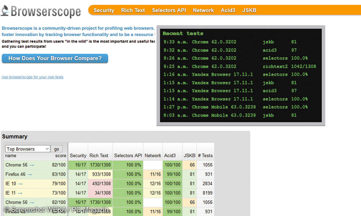Click the # Tests column header
Screen dimensions: 361x216
click(205, 155)
